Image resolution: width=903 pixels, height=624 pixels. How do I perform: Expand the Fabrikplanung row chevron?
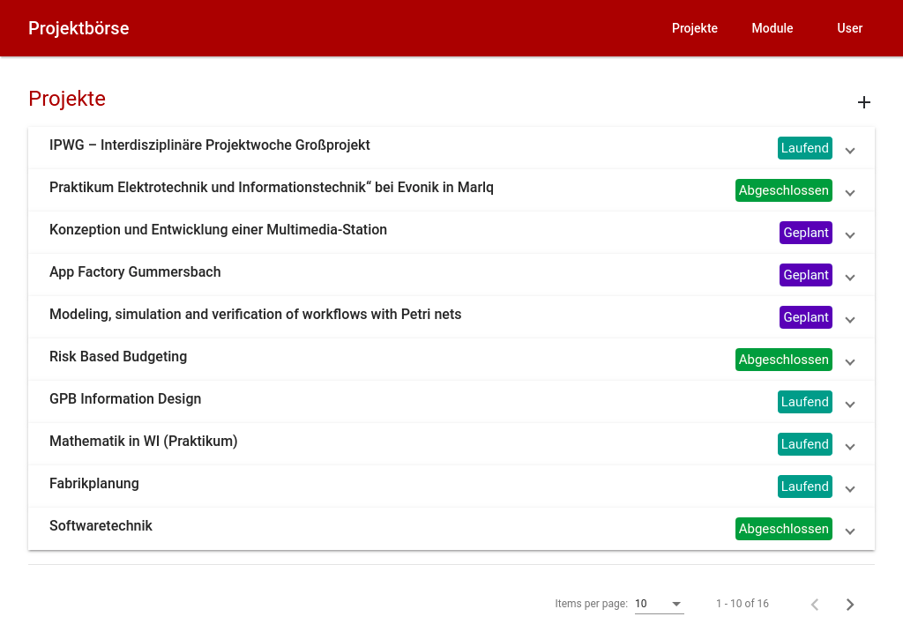tap(850, 489)
